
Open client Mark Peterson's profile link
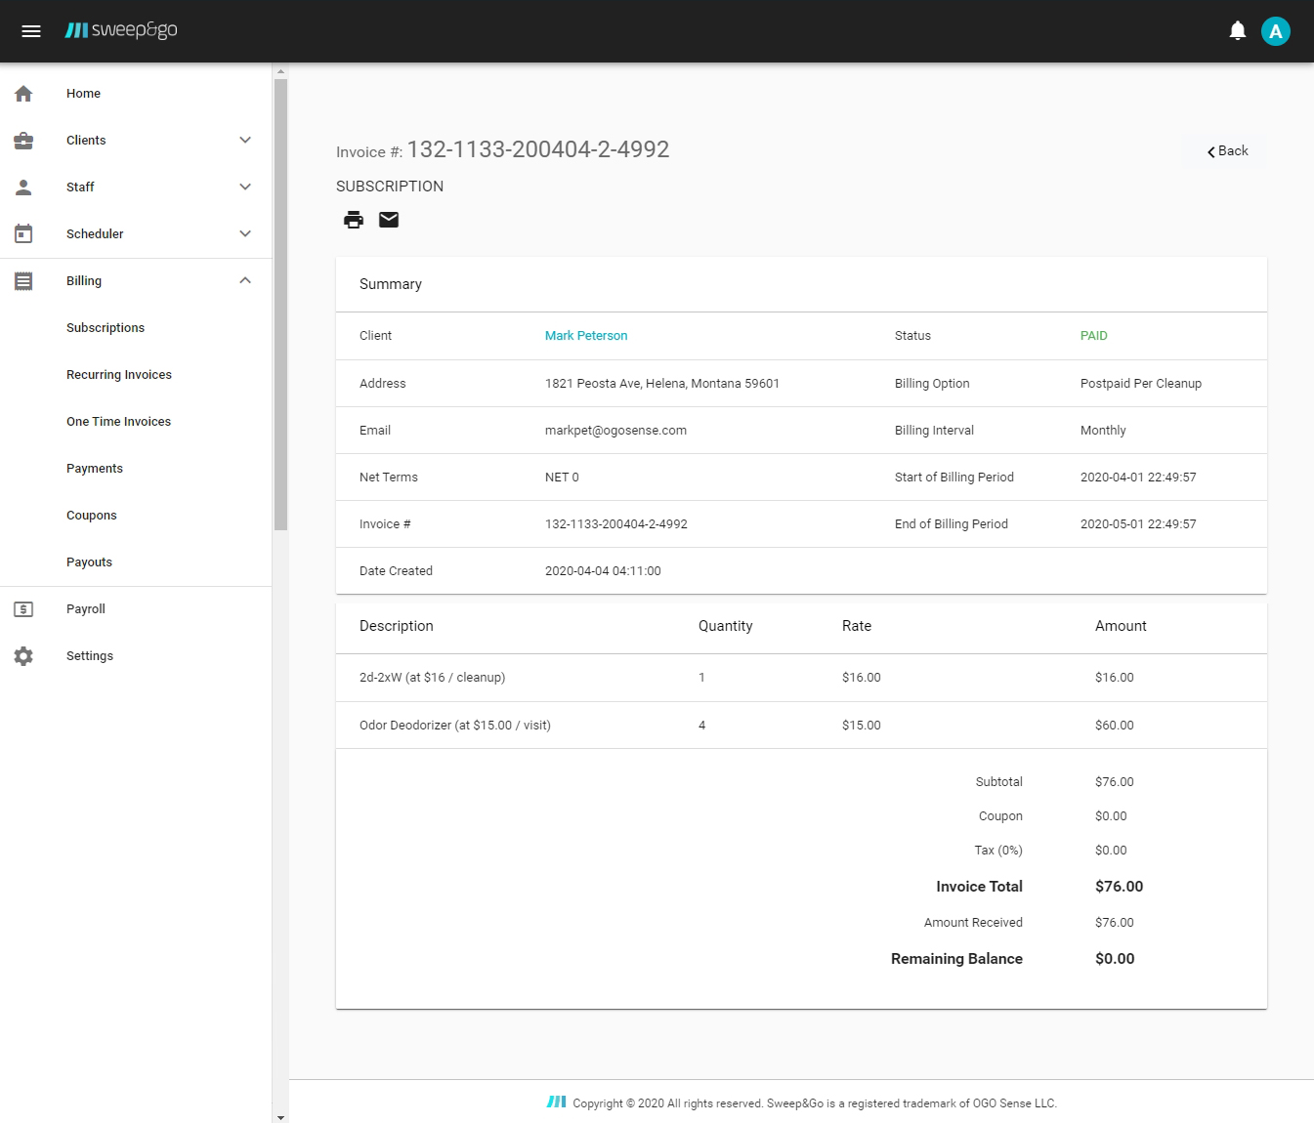pyautogui.click(x=586, y=336)
